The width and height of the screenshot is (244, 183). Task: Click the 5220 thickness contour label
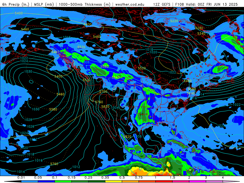tap(174, 21)
